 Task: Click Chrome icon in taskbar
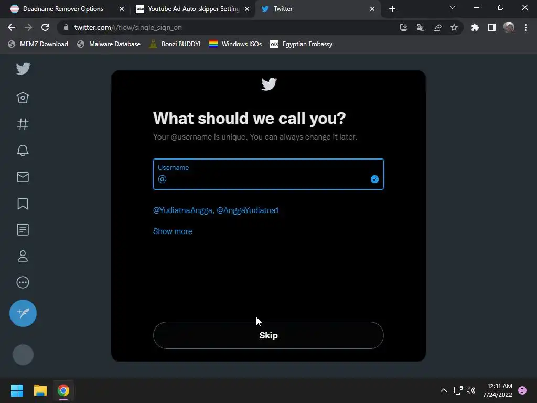pos(63,390)
